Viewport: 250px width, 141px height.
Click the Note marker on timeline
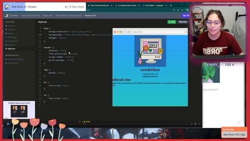click(x=87, y=122)
